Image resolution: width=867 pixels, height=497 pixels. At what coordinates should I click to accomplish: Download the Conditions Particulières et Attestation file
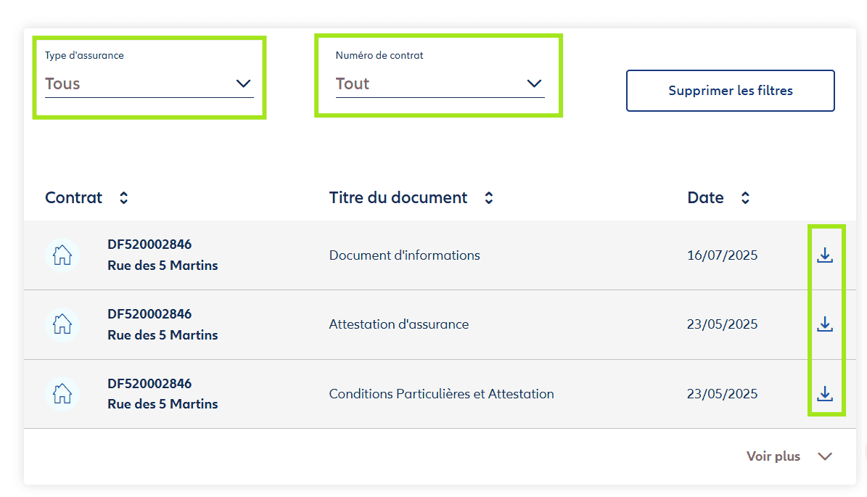click(x=825, y=394)
